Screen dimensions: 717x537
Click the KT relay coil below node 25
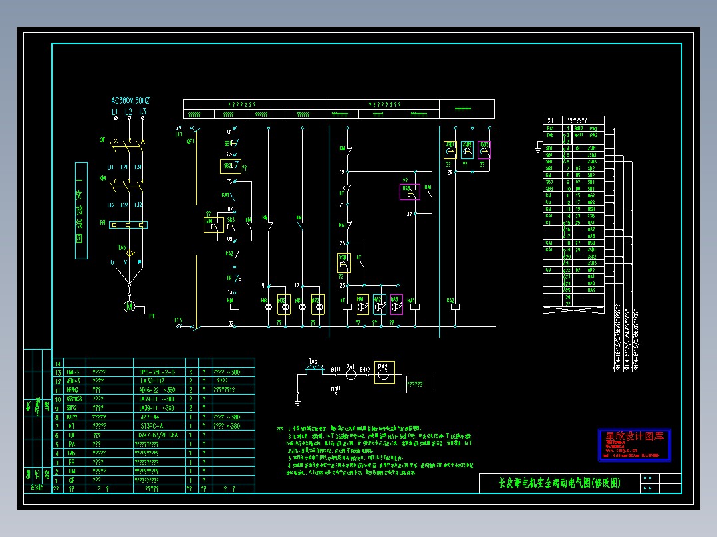point(347,306)
